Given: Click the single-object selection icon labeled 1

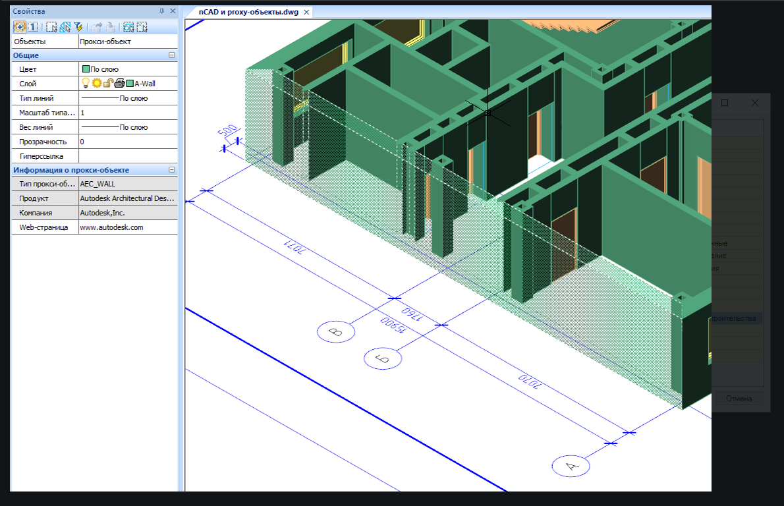Looking at the screenshot, I should [32, 27].
